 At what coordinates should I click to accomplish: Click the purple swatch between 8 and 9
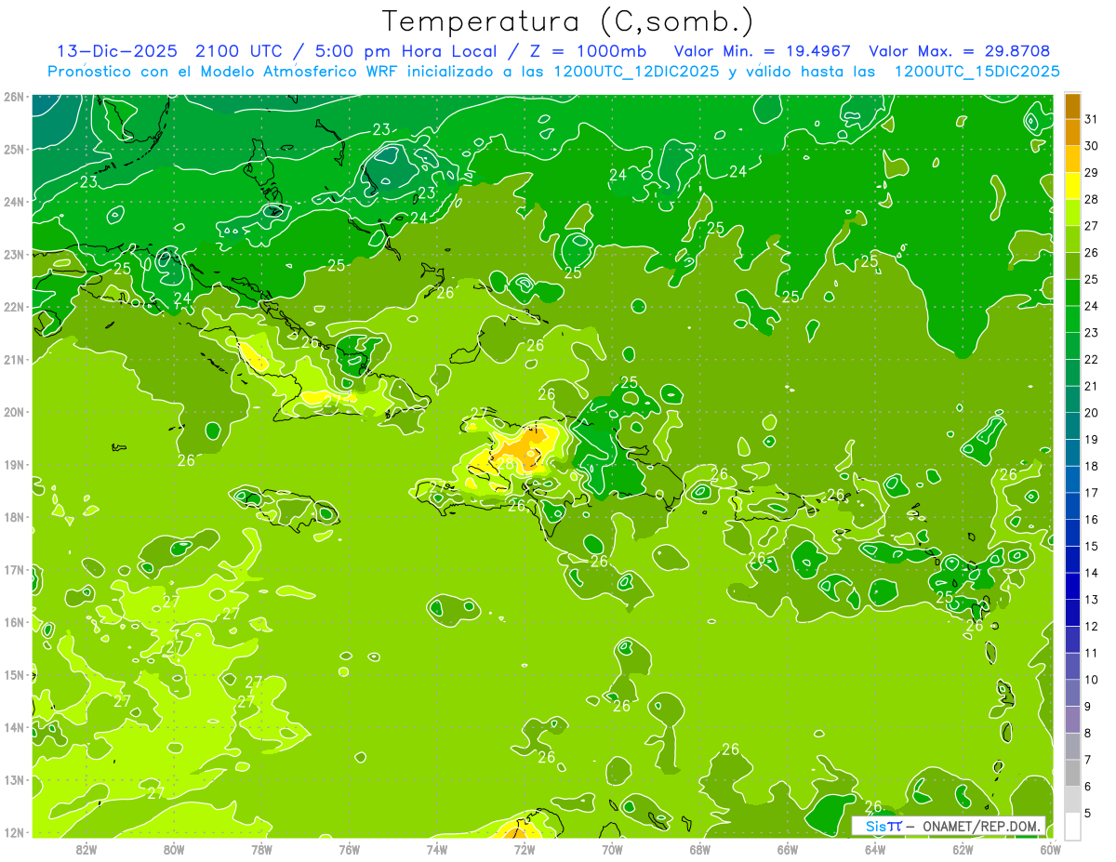tap(1073, 719)
